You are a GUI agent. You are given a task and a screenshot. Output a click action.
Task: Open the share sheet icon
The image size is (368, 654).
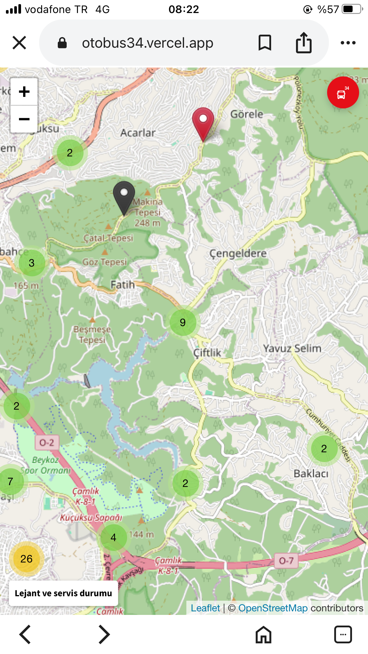pyautogui.click(x=304, y=43)
